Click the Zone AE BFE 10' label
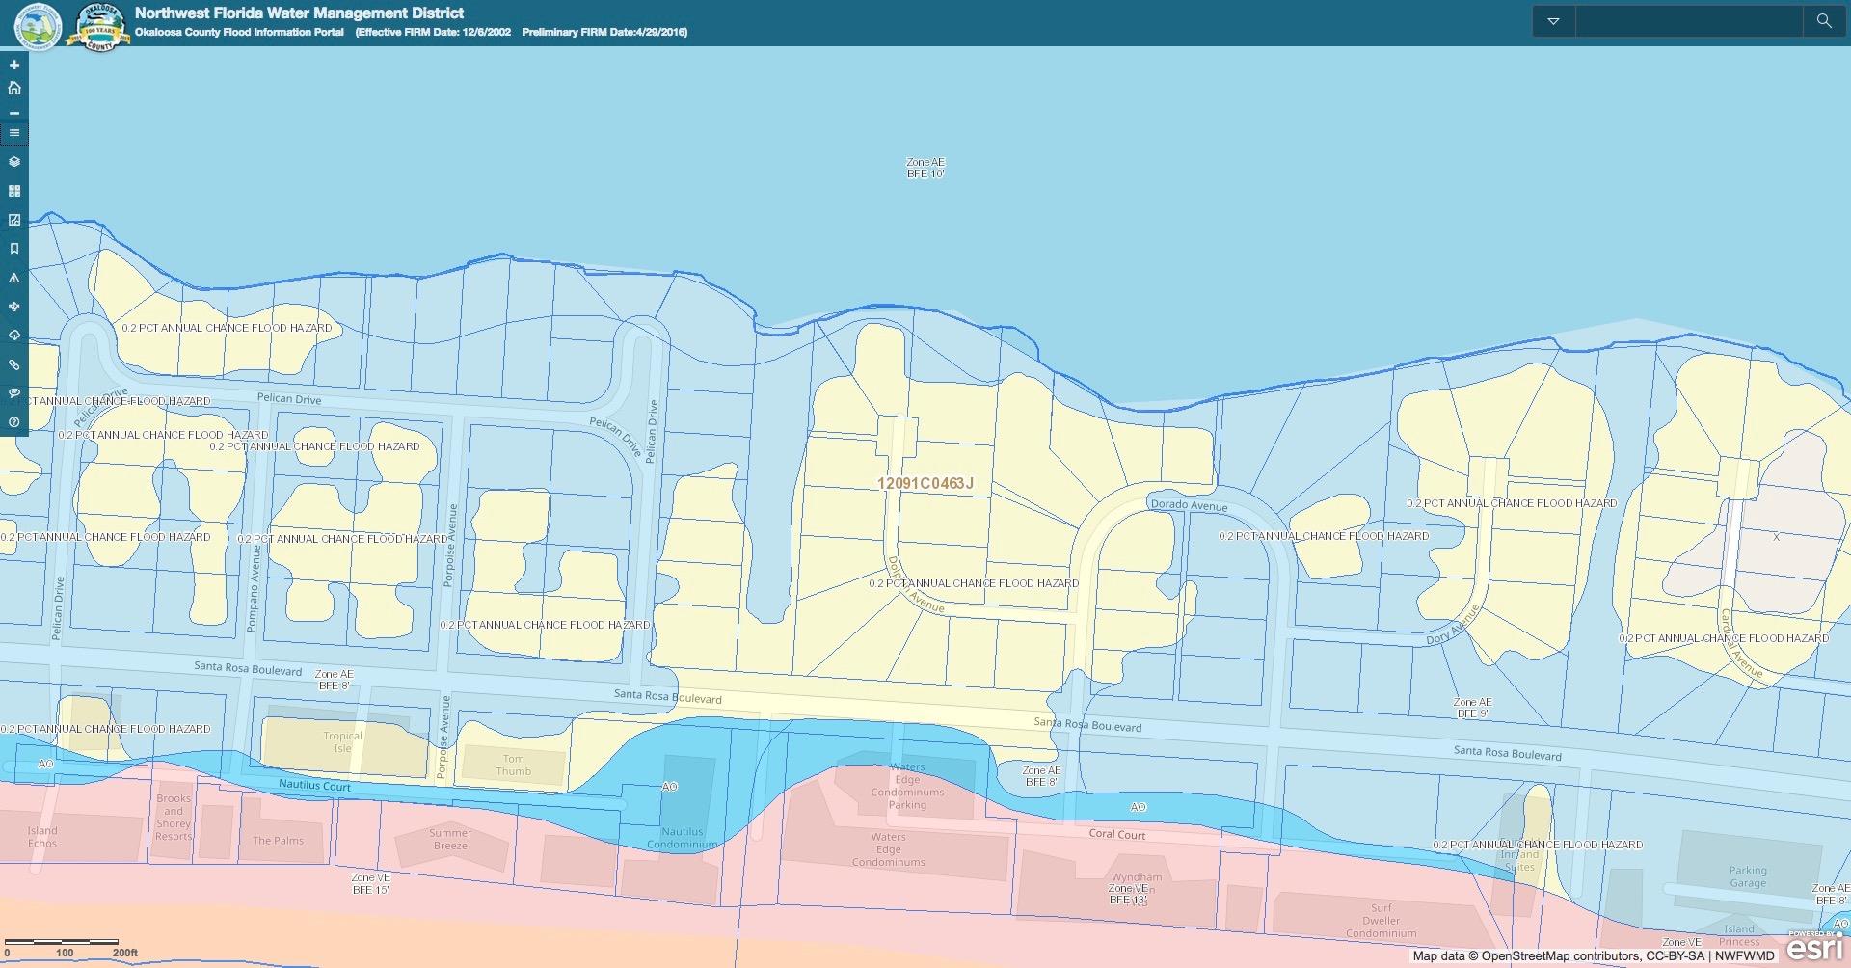The width and height of the screenshot is (1851, 968). tap(925, 168)
